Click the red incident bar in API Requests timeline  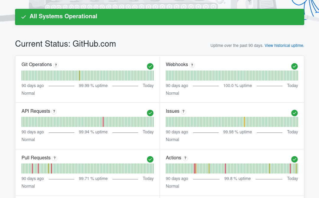(x=103, y=122)
